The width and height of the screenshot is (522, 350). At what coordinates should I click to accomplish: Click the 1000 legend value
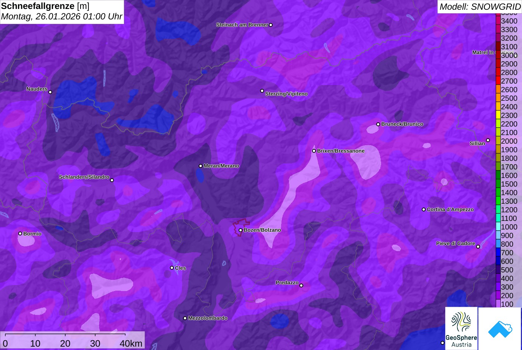(x=509, y=227)
